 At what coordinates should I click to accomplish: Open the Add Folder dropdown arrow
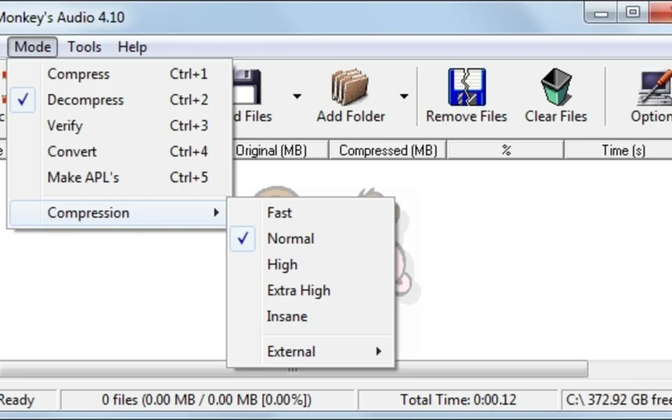(404, 96)
